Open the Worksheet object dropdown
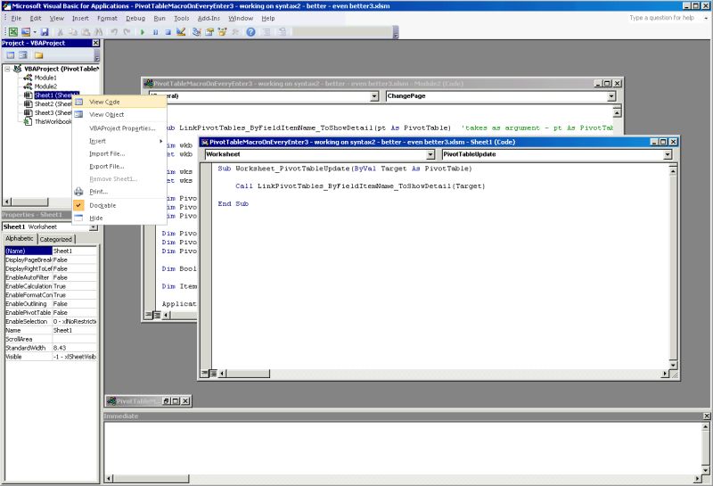Viewport: 713px width, 486px height. coord(430,155)
